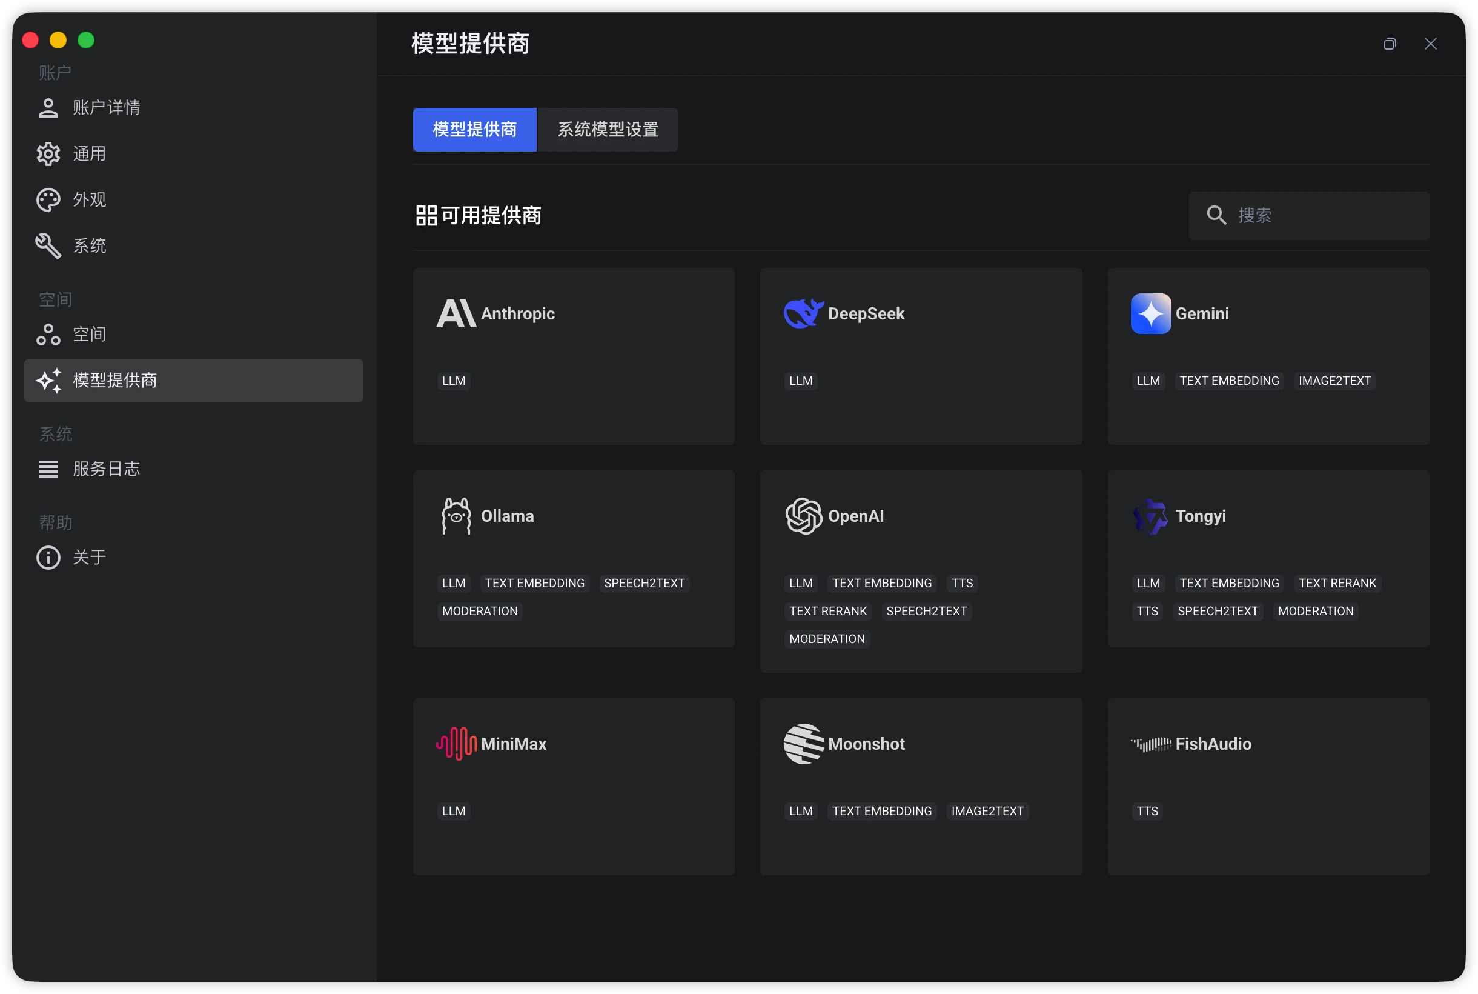Click the Anthropic logo icon
The image size is (1478, 994).
(x=456, y=313)
